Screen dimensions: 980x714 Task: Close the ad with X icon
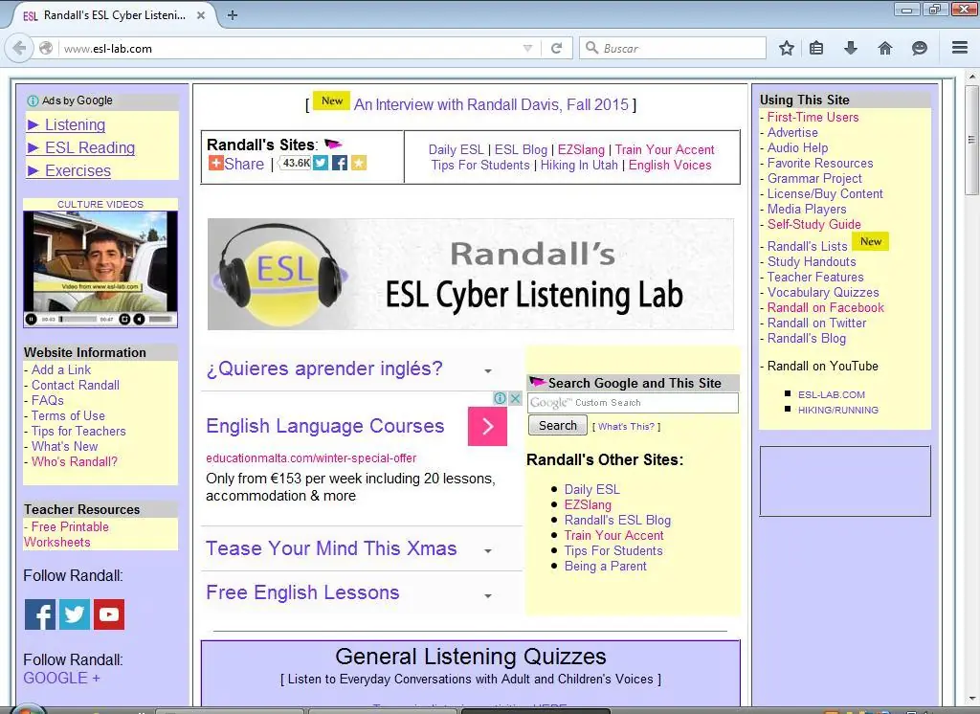point(515,398)
